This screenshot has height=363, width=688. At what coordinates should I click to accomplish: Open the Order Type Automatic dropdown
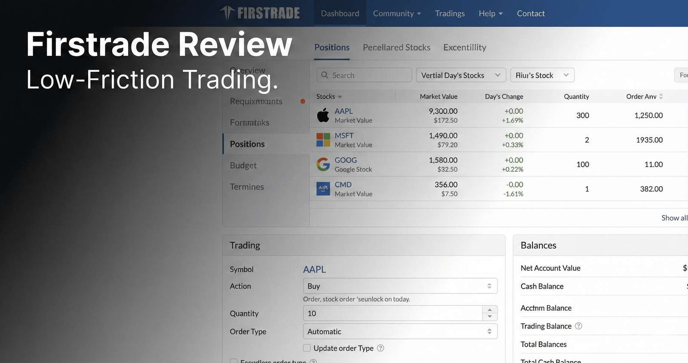click(400, 332)
